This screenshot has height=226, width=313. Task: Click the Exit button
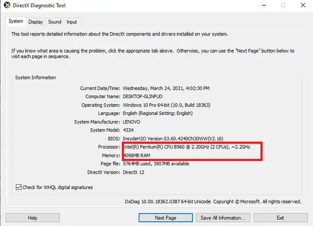coord(281,218)
